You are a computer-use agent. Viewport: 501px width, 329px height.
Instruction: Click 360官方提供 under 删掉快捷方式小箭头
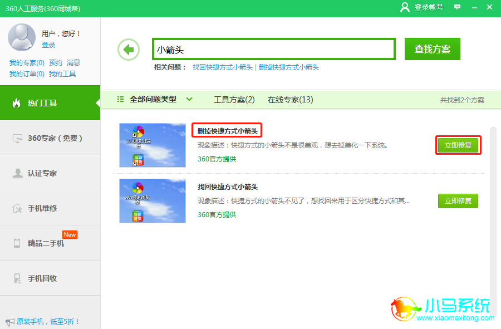click(x=217, y=159)
